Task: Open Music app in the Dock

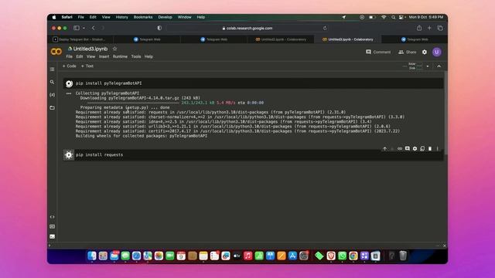Action: coord(247,256)
